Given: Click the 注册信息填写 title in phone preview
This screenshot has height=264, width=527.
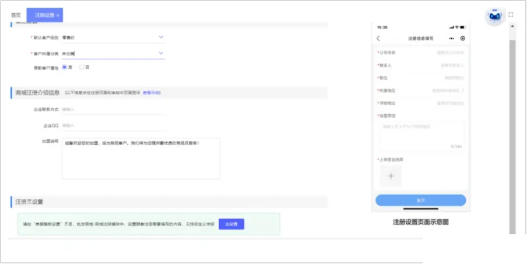Looking at the screenshot, I should pyautogui.click(x=421, y=38).
